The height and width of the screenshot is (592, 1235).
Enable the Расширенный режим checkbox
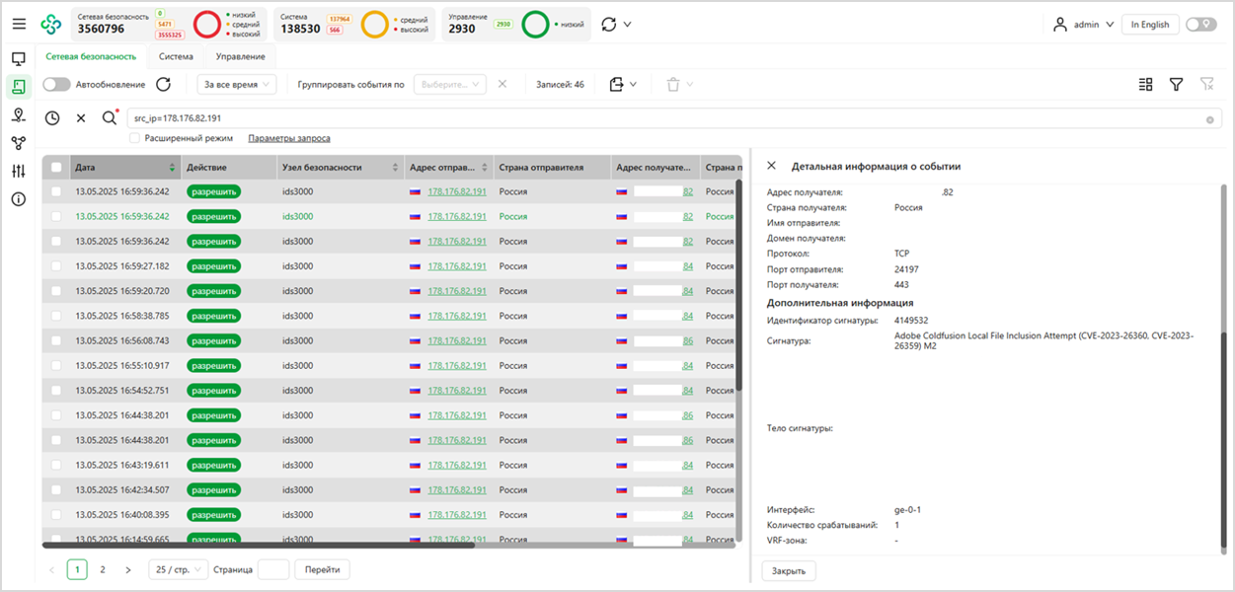tap(134, 138)
